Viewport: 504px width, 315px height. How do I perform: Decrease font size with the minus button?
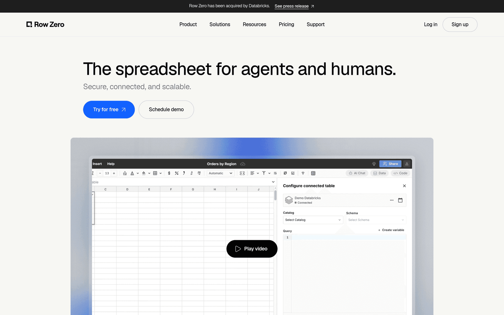pyautogui.click(x=100, y=173)
